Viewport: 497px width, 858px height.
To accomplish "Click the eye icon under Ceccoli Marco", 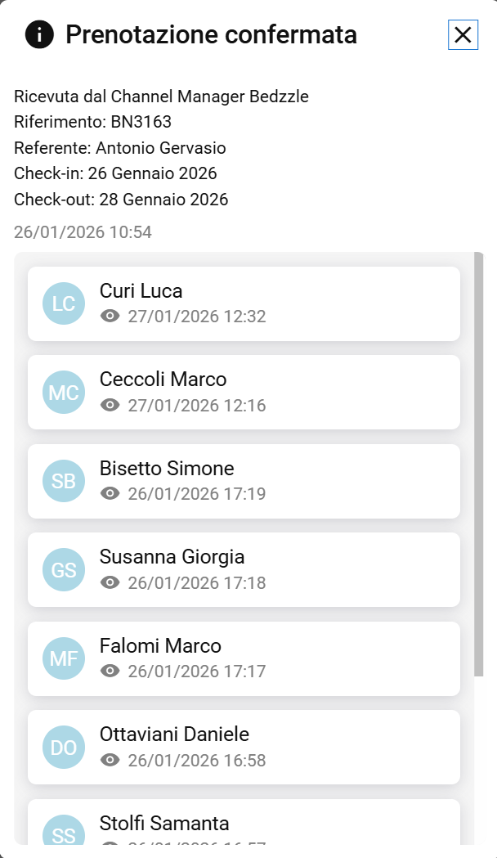I will (x=110, y=405).
